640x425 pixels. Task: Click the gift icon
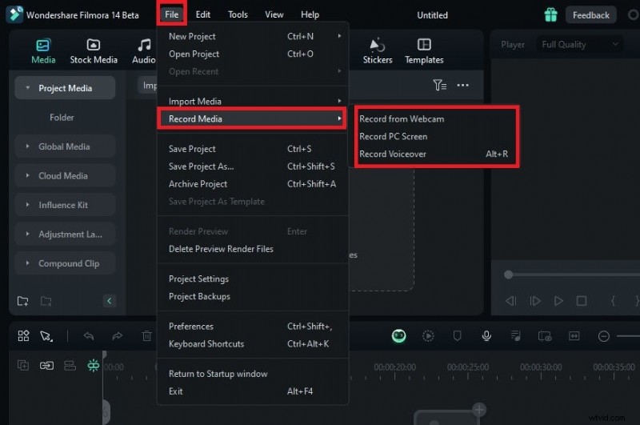point(550,15)
